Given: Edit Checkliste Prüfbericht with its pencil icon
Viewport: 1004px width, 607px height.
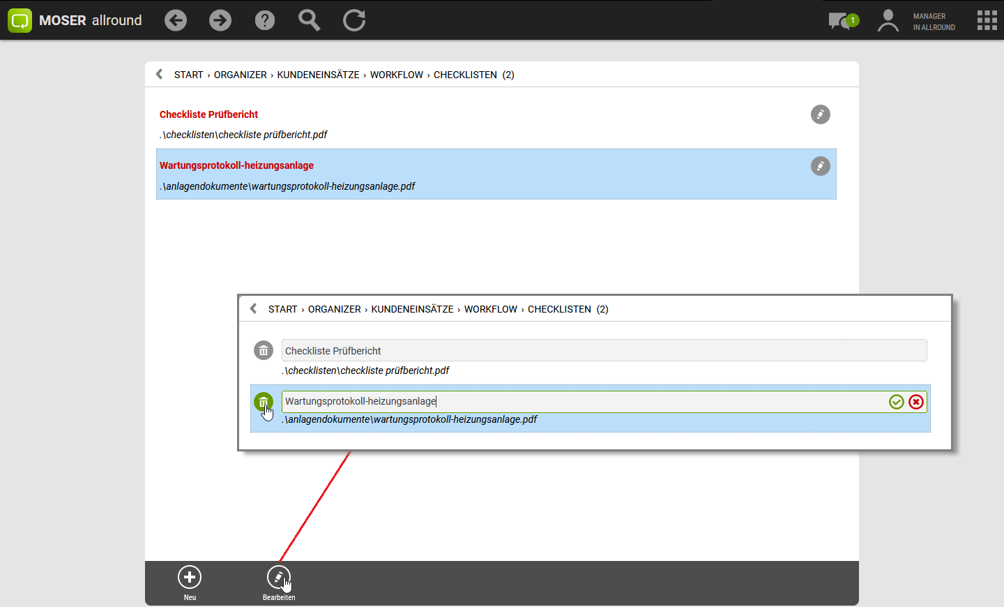Looking at the screenshot, I should (820, 114).
